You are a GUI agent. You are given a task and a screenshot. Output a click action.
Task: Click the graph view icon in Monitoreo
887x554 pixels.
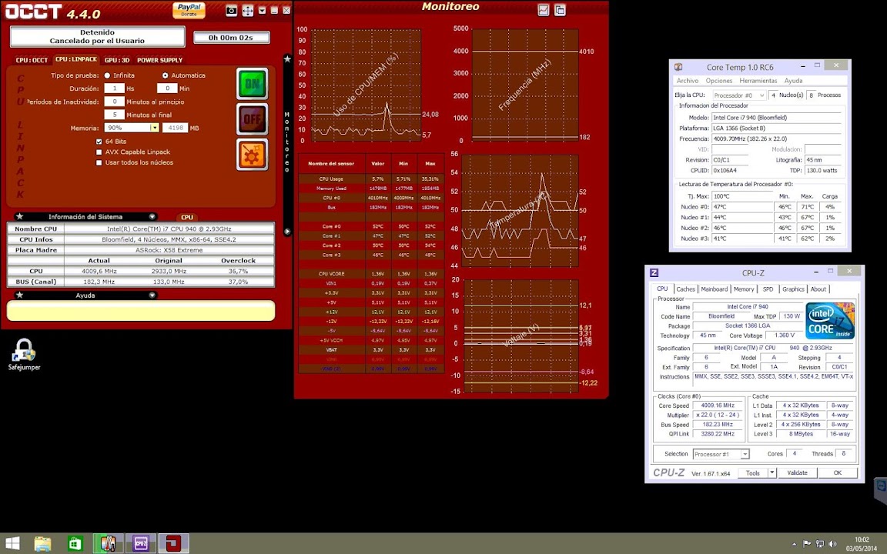[x=543, y=9]
